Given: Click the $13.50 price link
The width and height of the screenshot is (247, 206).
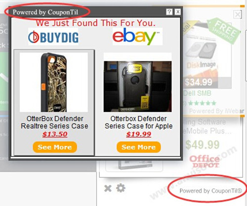Looking at the screenshot, I should click(55, 134).
